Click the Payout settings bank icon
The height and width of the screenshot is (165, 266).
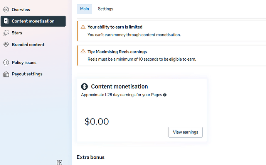click(x=6, y=74)
